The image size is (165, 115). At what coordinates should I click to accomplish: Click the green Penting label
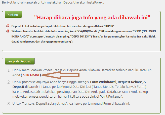point(13,15)
